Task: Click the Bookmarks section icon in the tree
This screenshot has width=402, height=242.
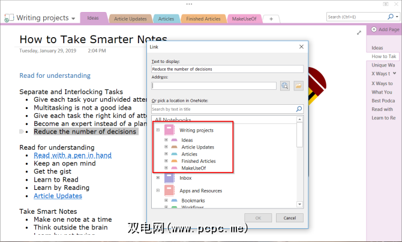Action: click(175, 201)
